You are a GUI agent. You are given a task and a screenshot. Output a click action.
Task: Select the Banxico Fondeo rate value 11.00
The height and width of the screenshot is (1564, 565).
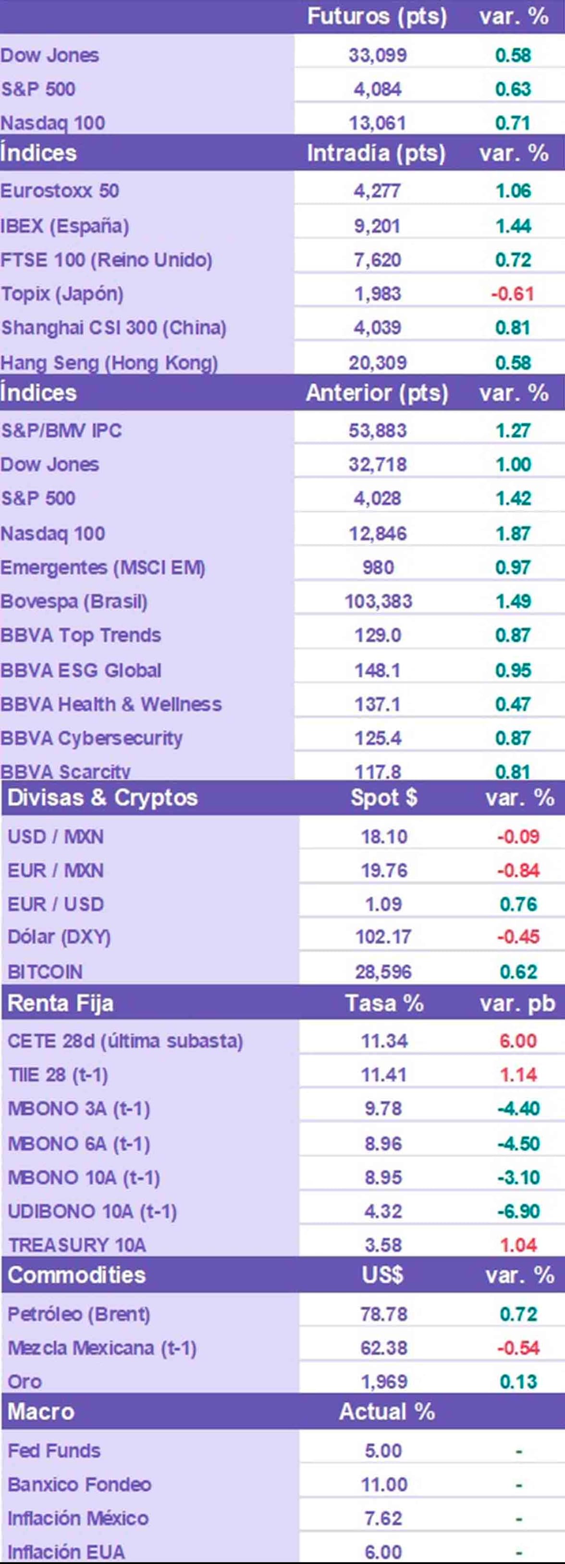383,1485
